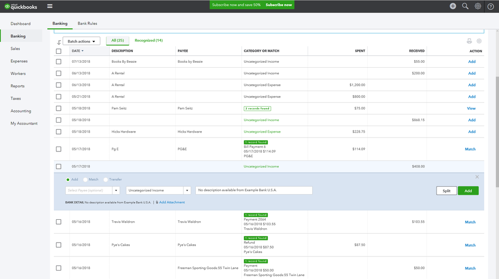Open Expenses in the sidebar
This screenshot has height=279, width=499.
[x=19, y=61]
